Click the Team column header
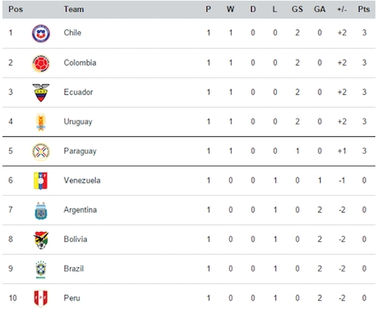The image size is (379, 311). tap(73, 9)
